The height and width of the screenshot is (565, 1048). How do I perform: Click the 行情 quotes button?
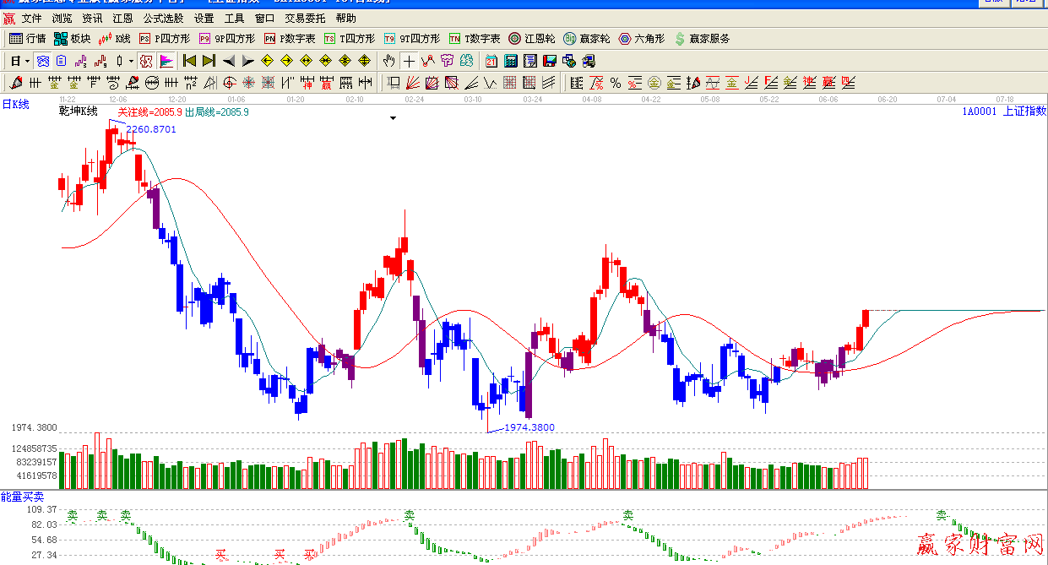(28, 39)
